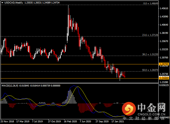Click the 50.0 = 1.26474 Fibonacci label
The image size is (170, 124).
pyautogui.click(x=150, y=70)
